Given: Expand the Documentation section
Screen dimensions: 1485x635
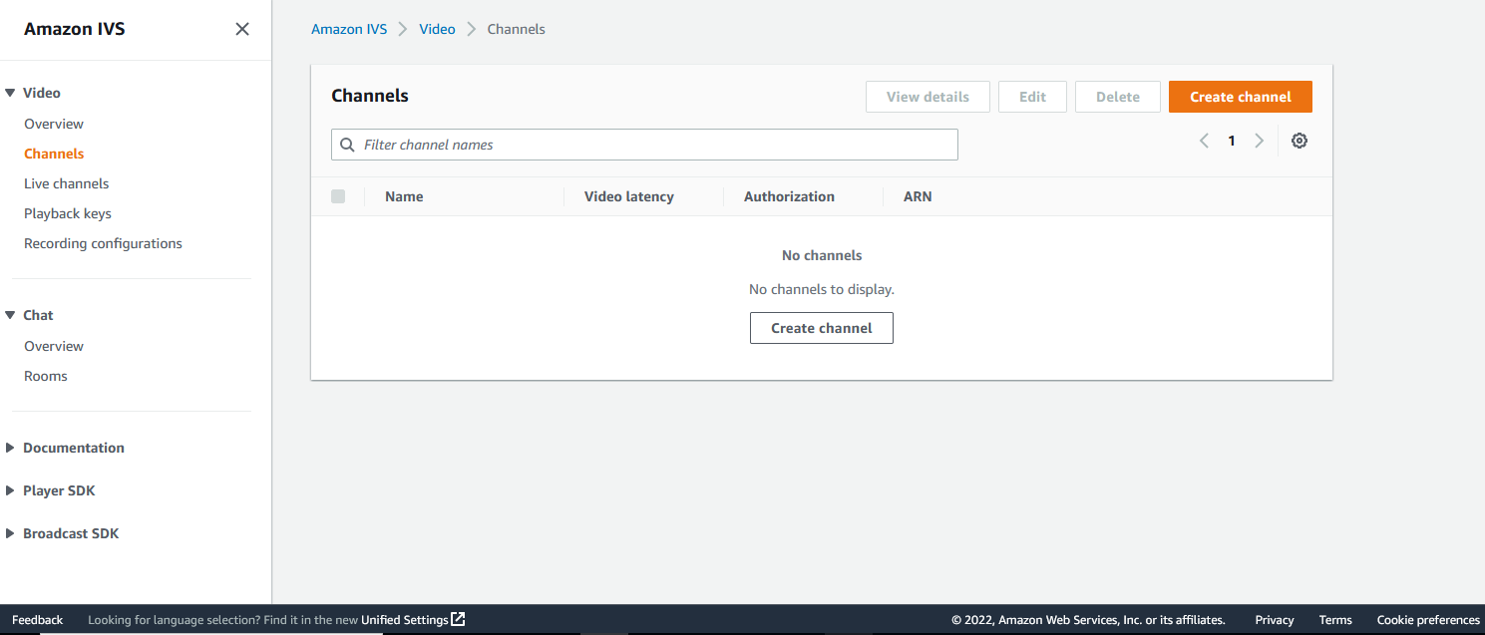Looking at the screenshot, I should click(12, 447).
